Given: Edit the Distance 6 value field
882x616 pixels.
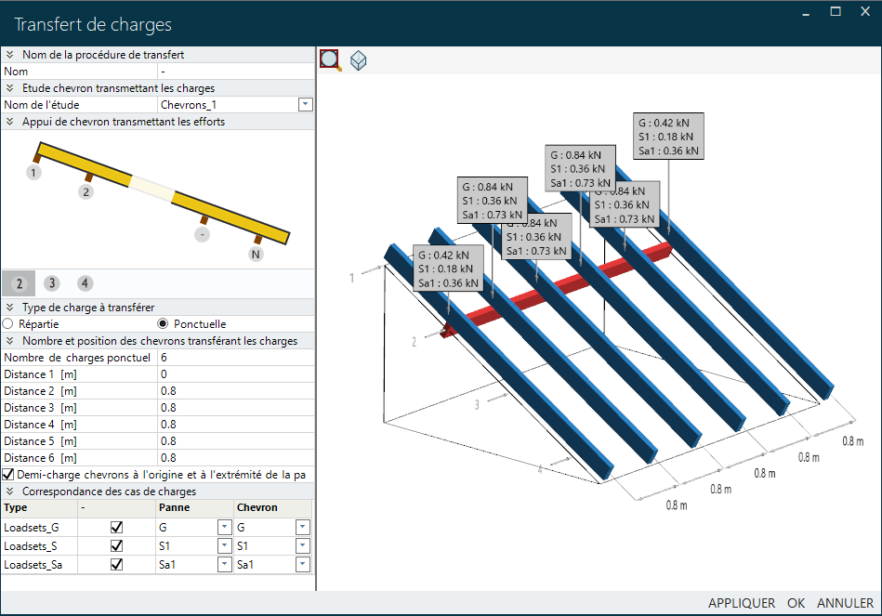Looking at the screenshot, I should click(236, 458).
